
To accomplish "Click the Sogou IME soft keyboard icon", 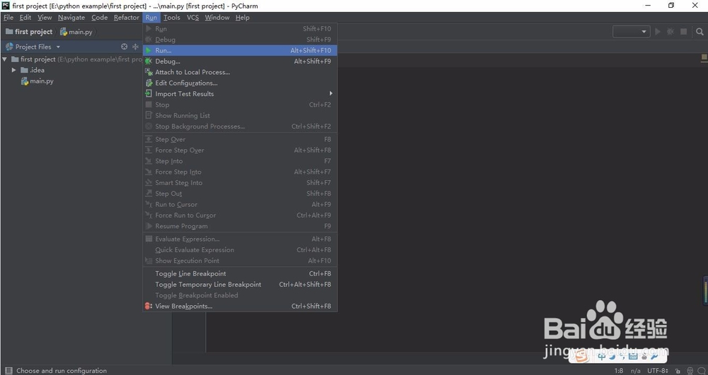I will coord(632,356).
